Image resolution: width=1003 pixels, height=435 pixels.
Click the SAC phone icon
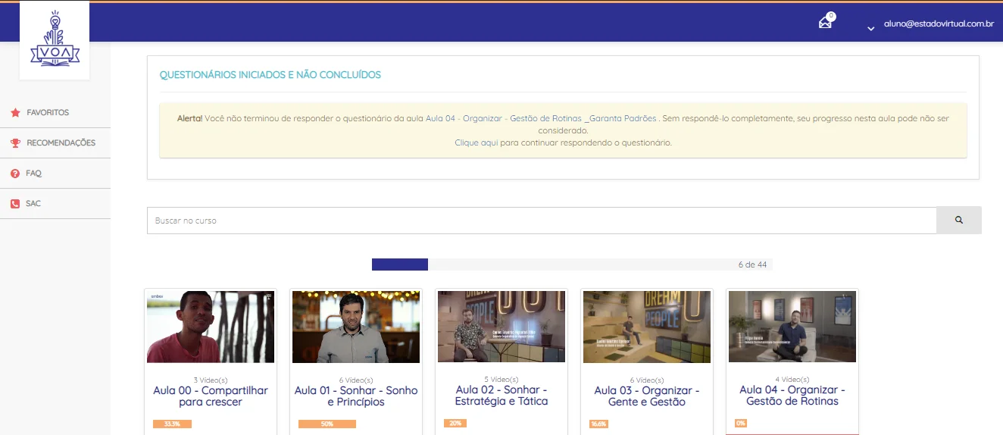coord(15,204)
